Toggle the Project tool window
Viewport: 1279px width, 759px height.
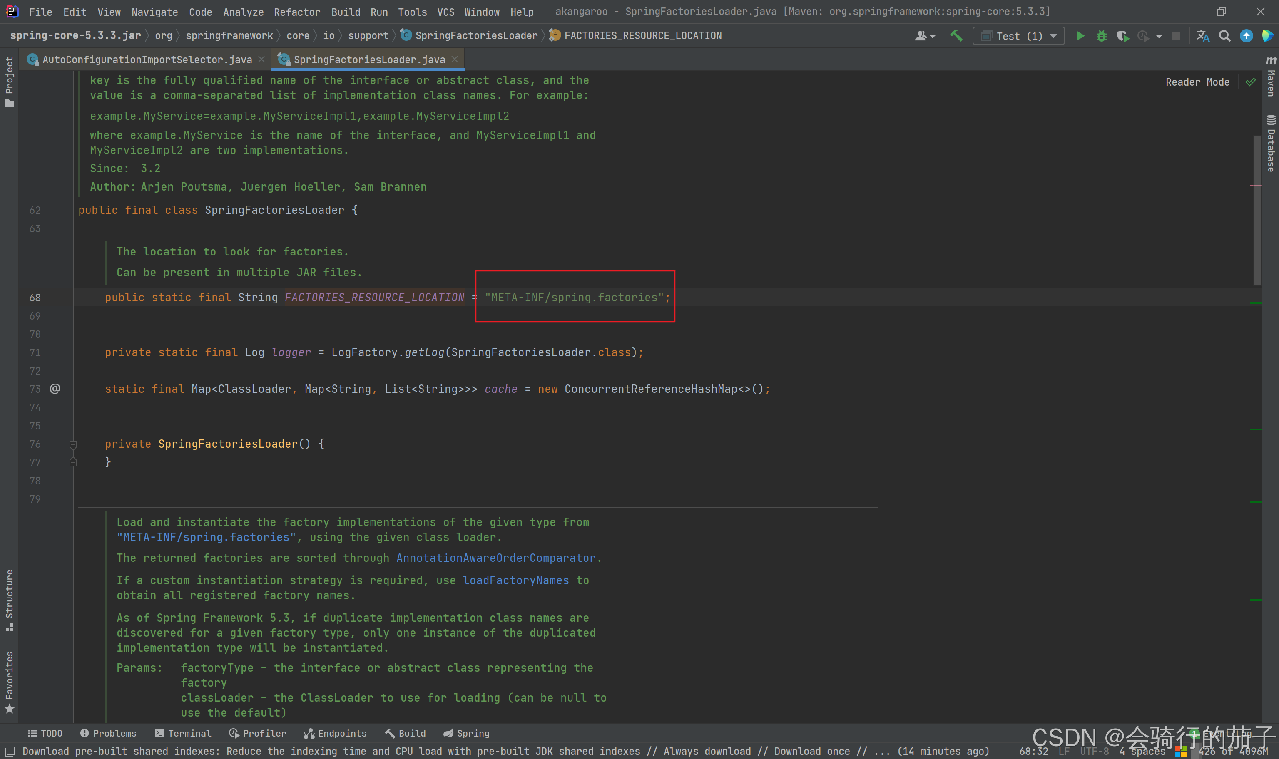(9, 81)
